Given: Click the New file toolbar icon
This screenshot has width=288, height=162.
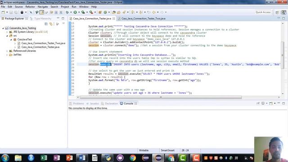Looking at the screenshot, I should [3, 12].
